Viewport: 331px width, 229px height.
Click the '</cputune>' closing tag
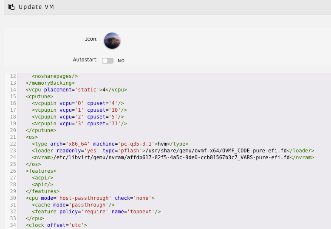click(x=41, y=130)
